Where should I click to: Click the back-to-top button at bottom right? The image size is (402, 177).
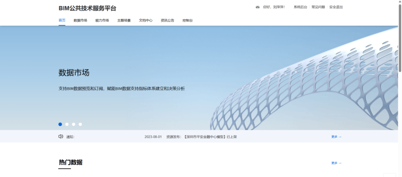click(x=389, y=176)
